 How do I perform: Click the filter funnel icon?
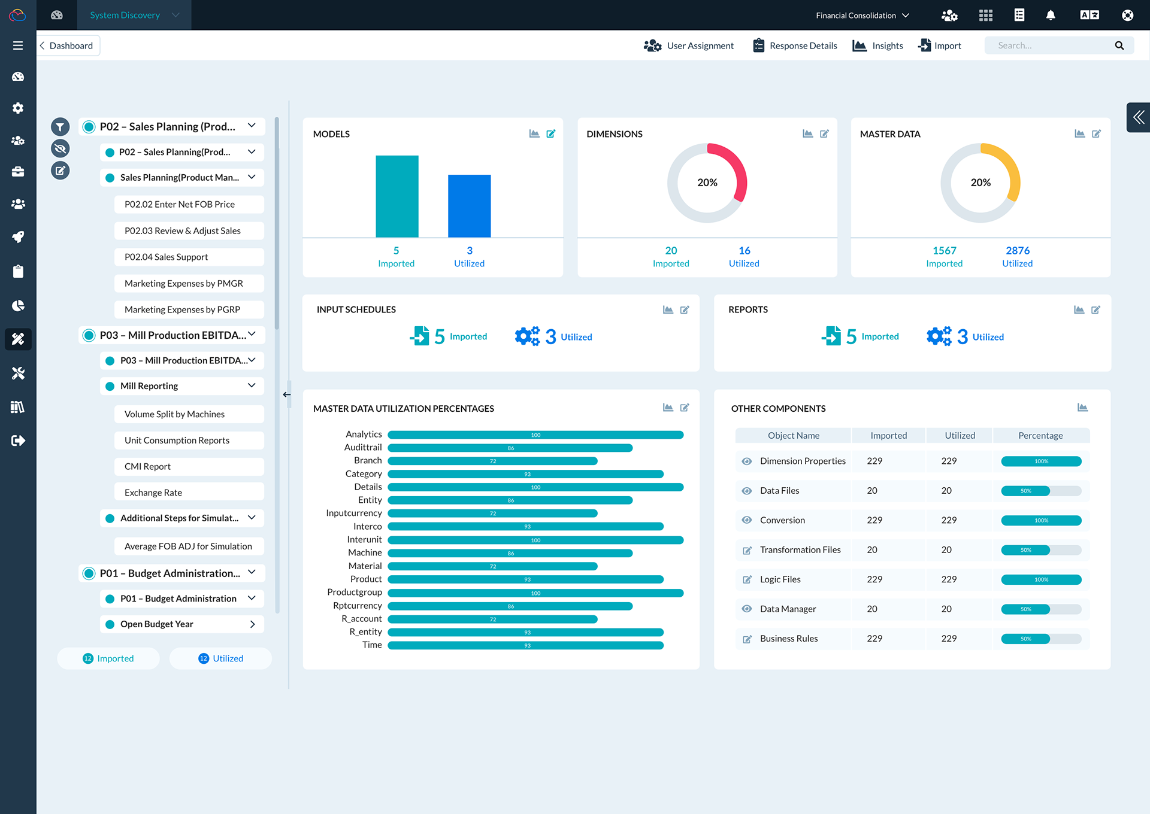[x=60, y=127]
